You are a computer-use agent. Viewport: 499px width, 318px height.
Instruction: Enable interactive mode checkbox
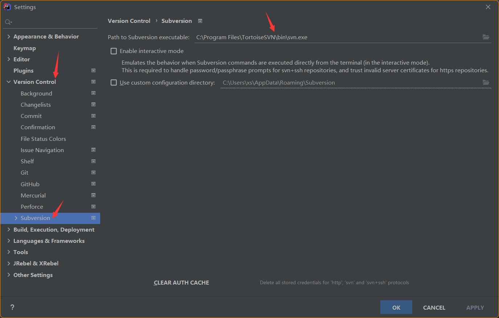[x=114, y=51]
